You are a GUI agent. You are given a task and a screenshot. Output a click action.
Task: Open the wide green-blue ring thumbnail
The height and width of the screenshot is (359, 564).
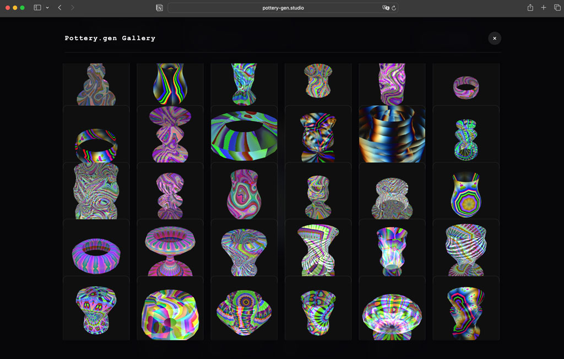(x=244, y=134)
